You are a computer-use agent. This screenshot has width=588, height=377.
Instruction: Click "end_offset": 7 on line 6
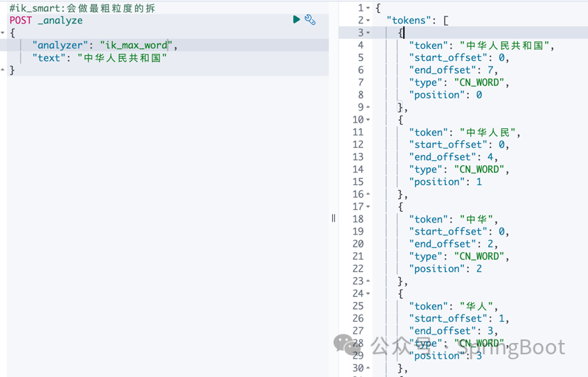451,70
